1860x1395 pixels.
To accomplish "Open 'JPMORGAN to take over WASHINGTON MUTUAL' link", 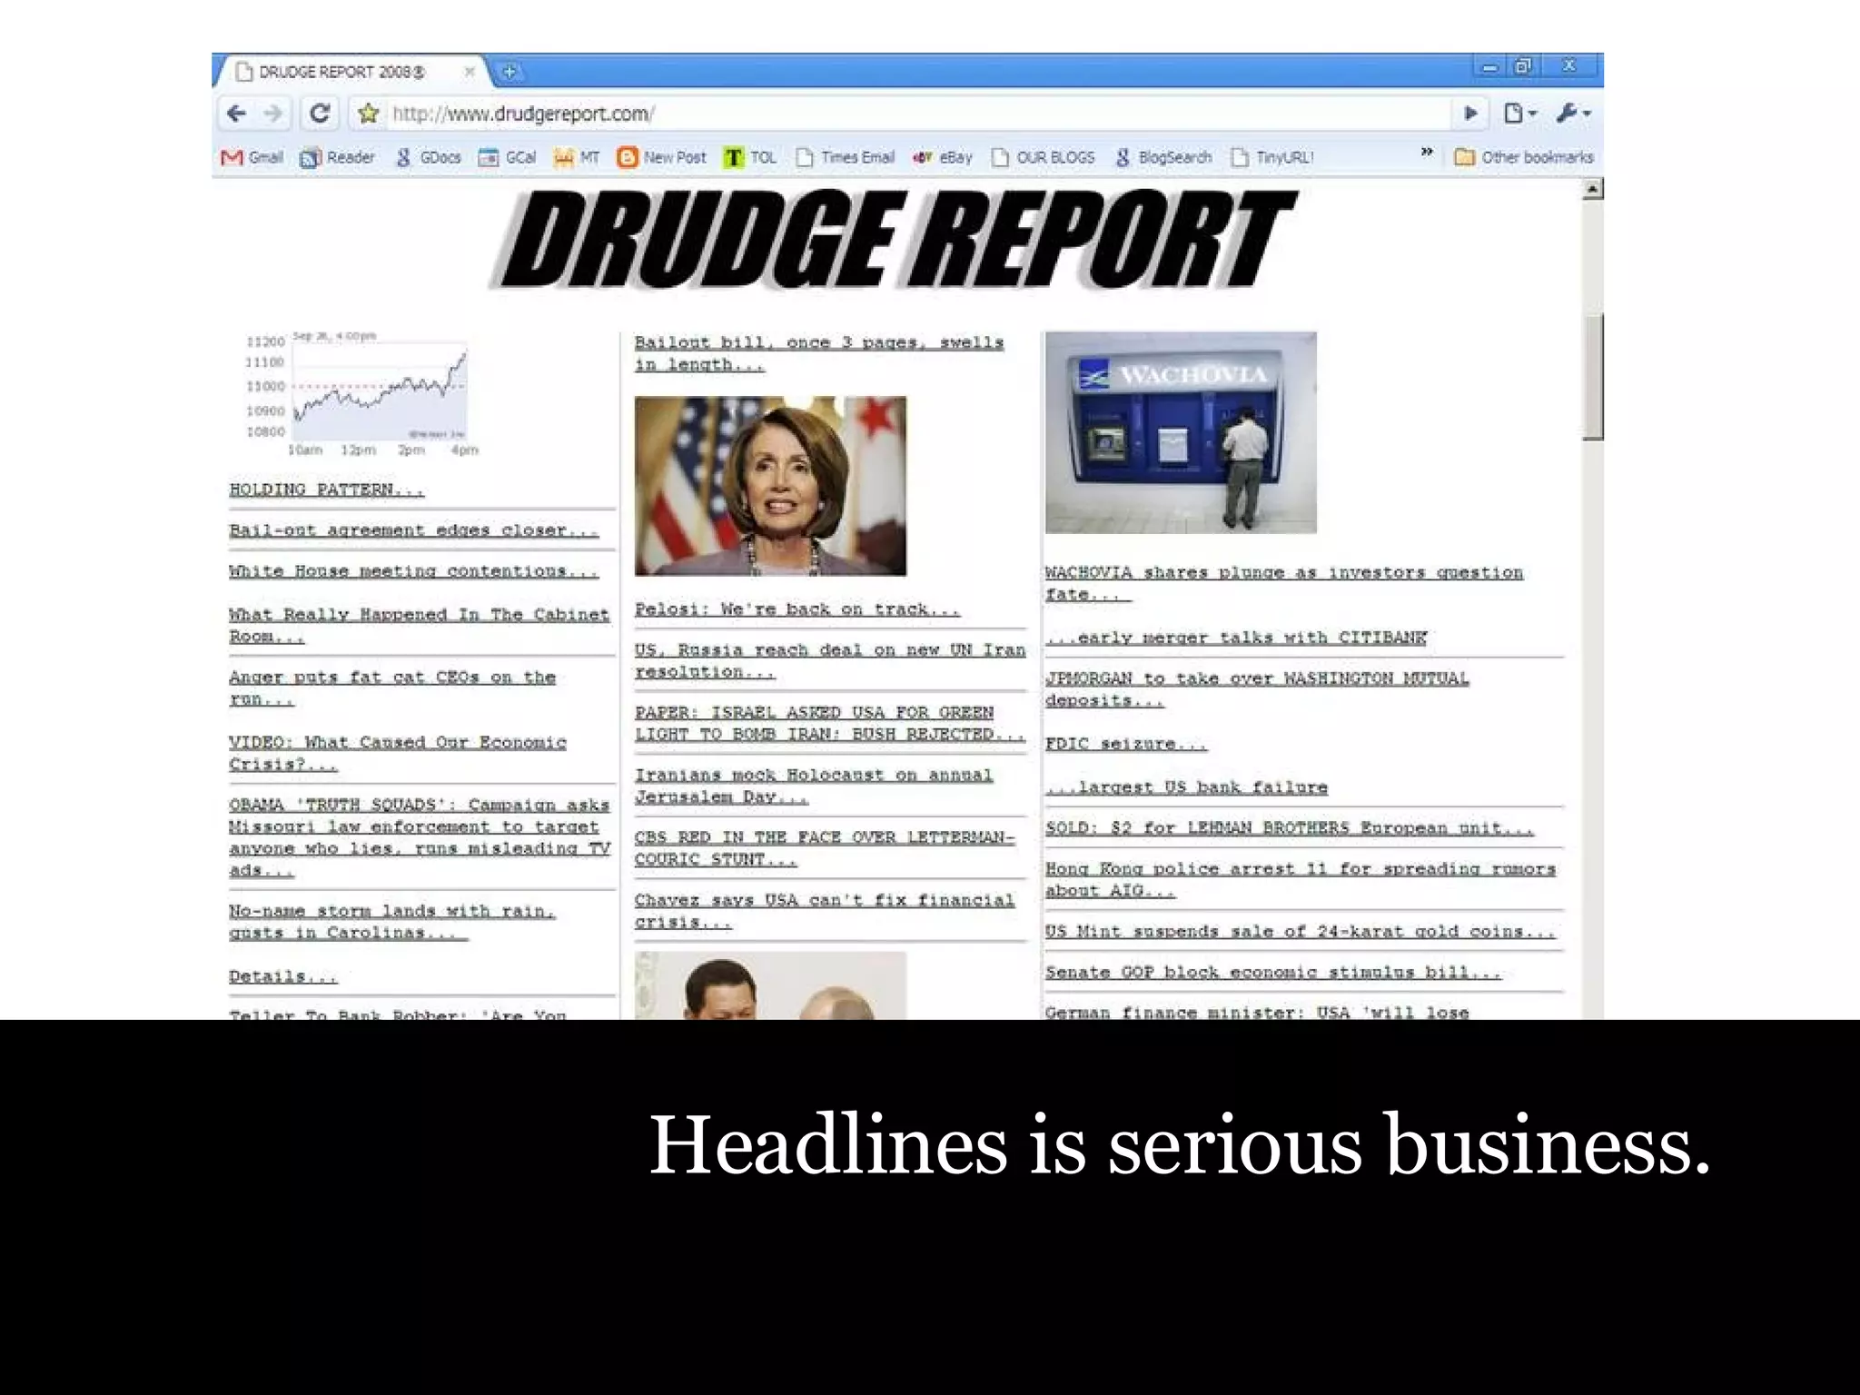I will coord(1257,689).
